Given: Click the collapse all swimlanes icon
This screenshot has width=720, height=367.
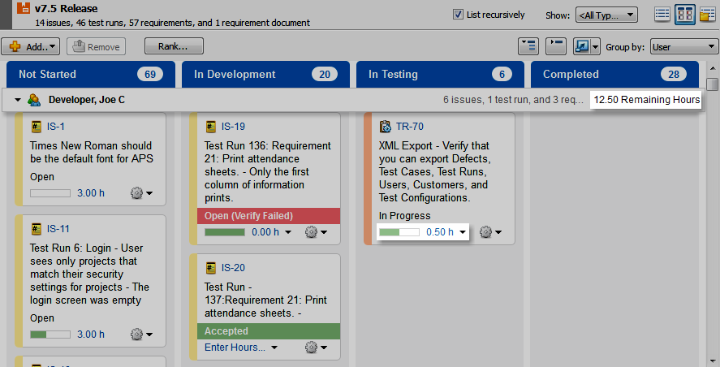Looking at the screenshot, I should [x=555, y=47].
